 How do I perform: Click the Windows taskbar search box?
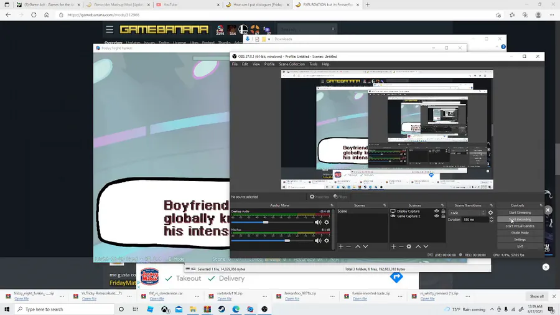point(64,309)
